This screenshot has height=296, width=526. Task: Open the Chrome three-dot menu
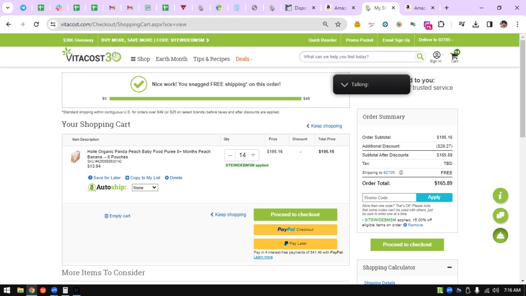coord(517,24)
